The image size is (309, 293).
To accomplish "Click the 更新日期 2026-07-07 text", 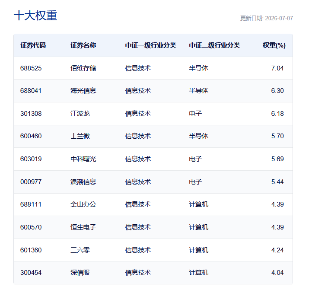I will (267, 18).
